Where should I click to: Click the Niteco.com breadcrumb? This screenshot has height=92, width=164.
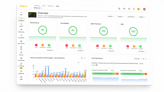[51, 6]
